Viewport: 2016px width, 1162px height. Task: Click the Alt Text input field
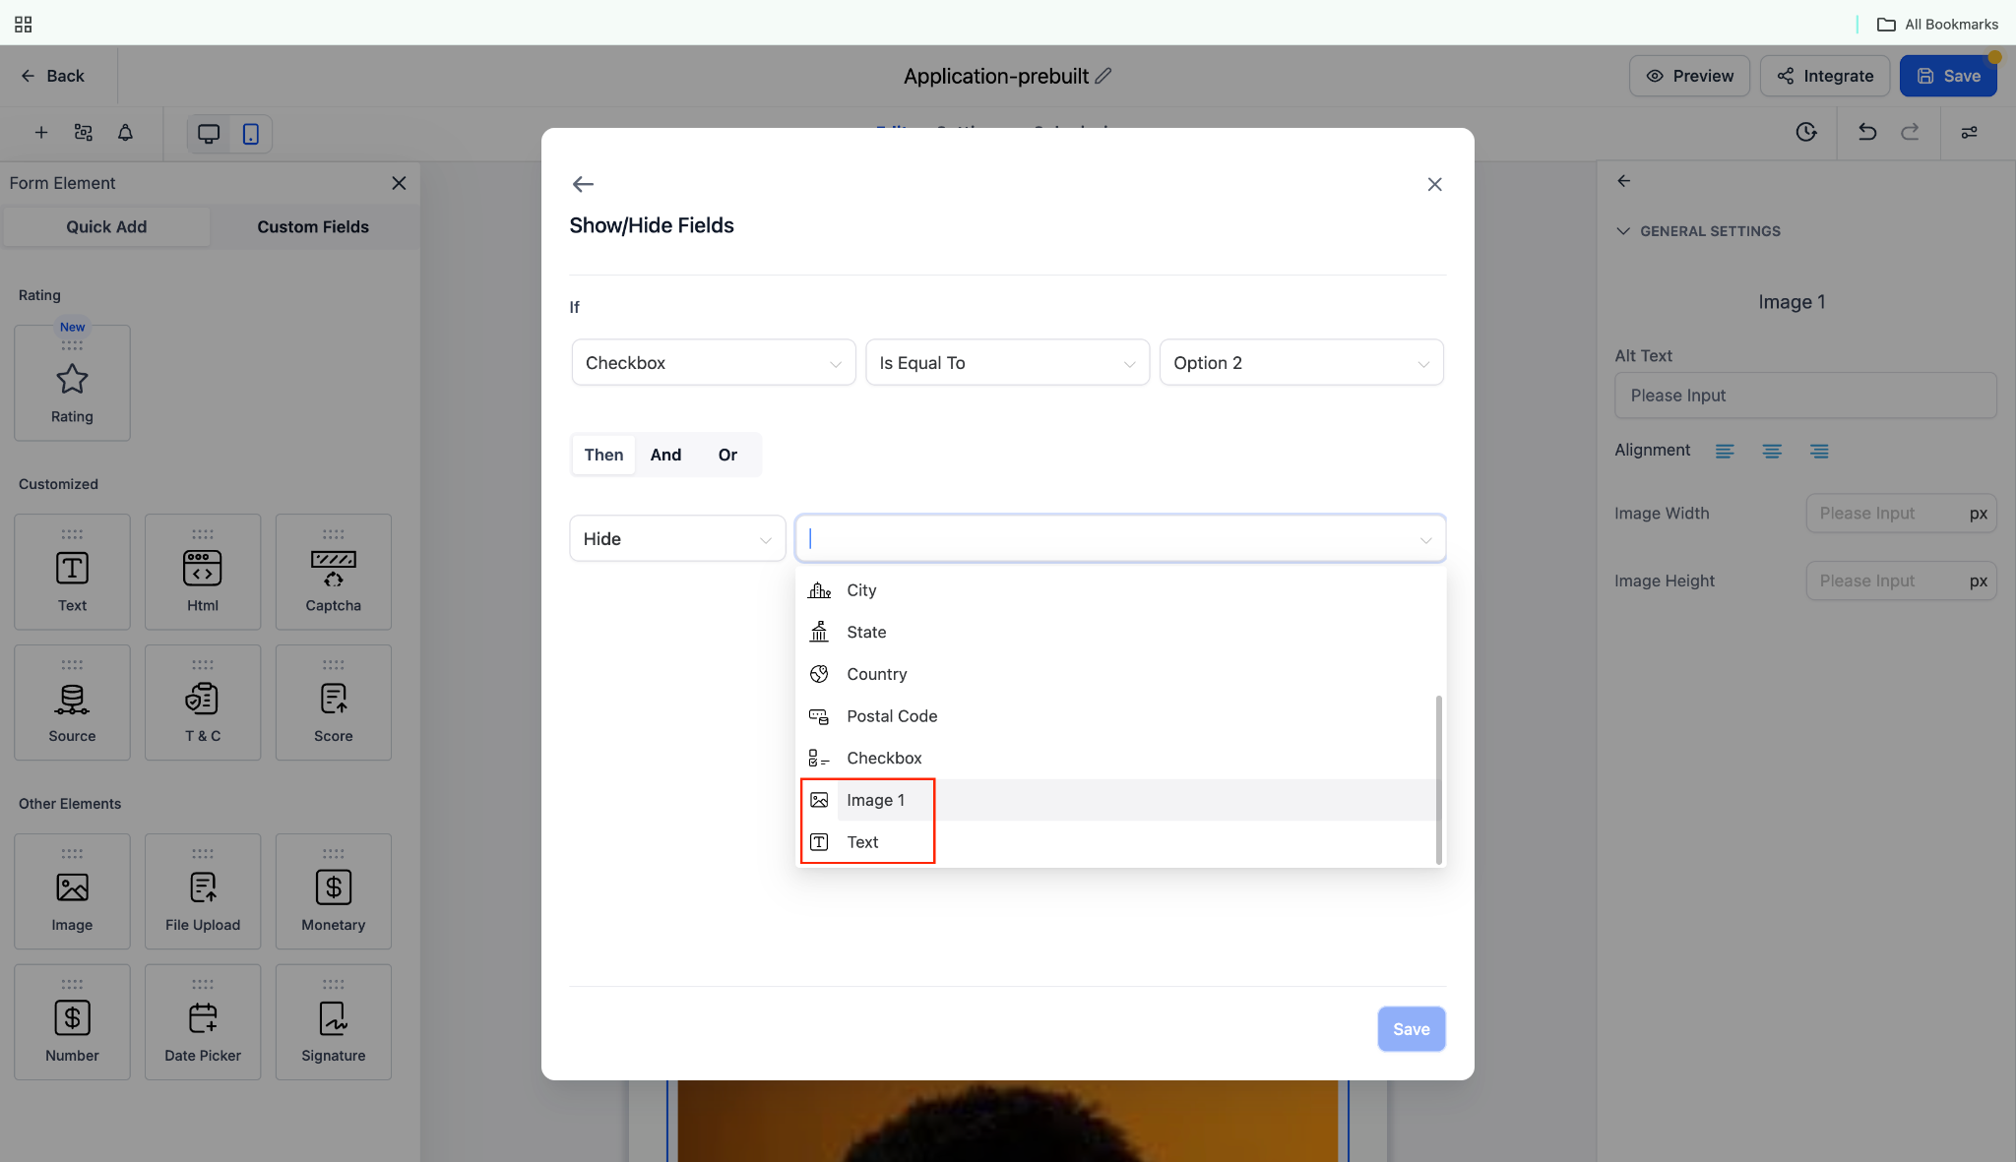tap(1805, 396)
